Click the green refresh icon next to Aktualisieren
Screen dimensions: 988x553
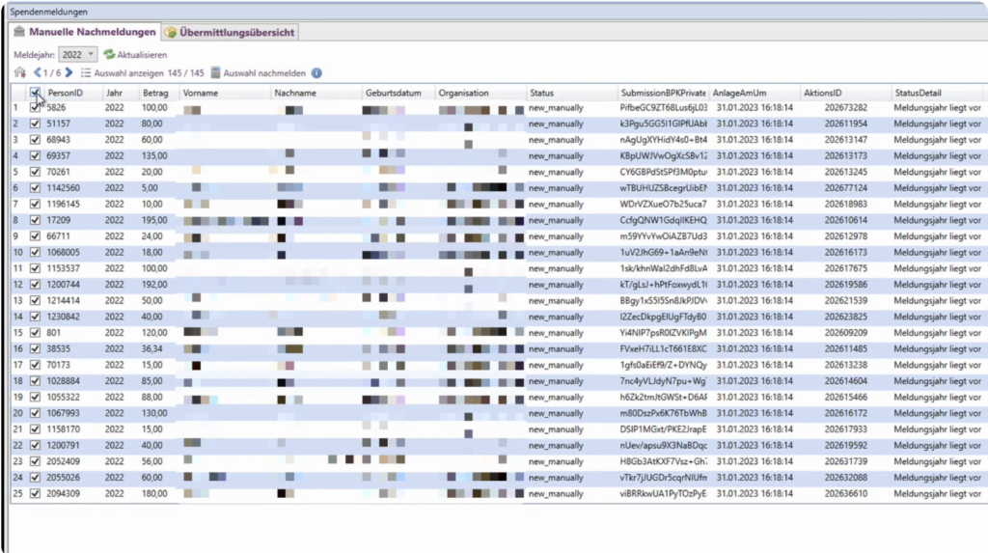pyautogui.click(x=109, y=55)
